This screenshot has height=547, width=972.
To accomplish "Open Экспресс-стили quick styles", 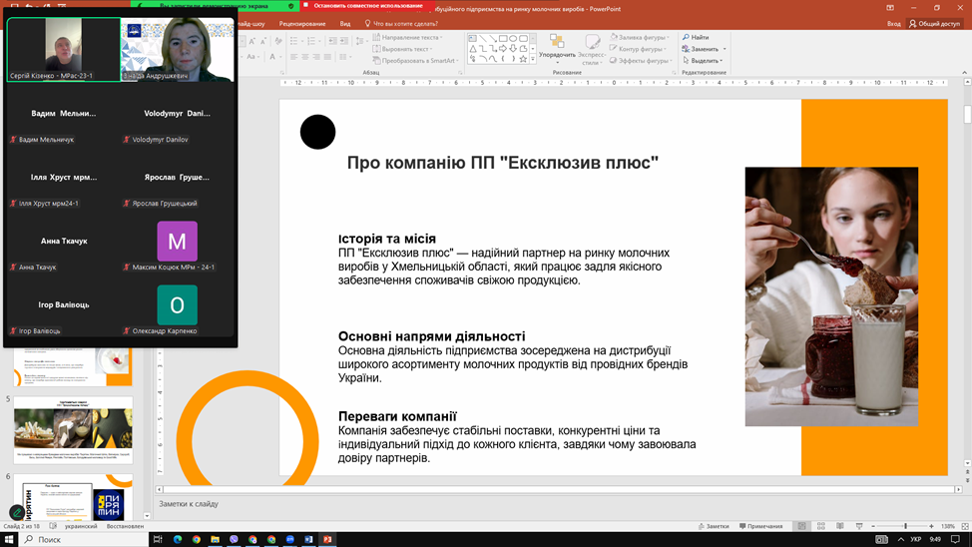I will 592,50.
